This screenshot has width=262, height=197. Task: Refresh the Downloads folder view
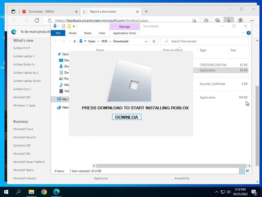point(154,41)
